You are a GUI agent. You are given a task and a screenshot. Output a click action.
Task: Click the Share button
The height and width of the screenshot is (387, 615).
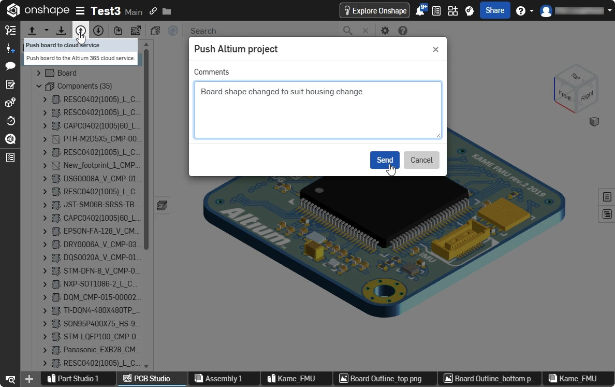[x=495, y=10]
